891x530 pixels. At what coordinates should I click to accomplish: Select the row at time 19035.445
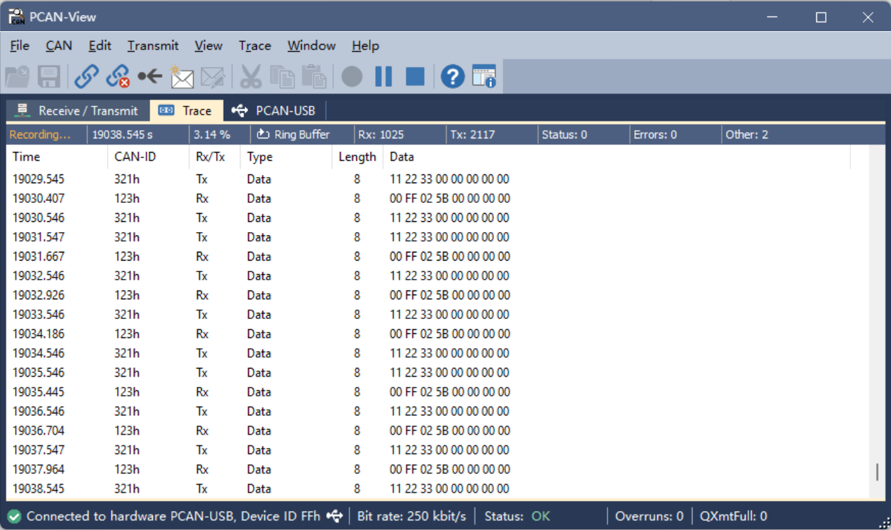coord(438,392)
